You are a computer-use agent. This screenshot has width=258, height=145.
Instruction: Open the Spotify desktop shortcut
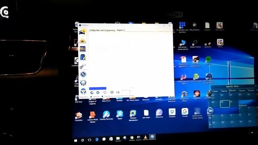[x=208, y=60]
